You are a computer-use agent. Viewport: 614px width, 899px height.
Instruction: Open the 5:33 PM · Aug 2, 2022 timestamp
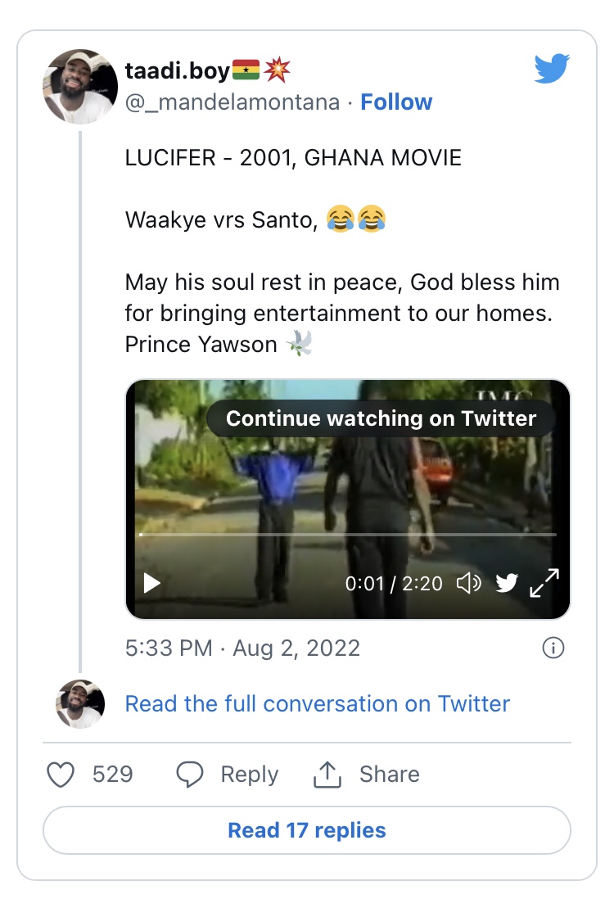point(242,648)
